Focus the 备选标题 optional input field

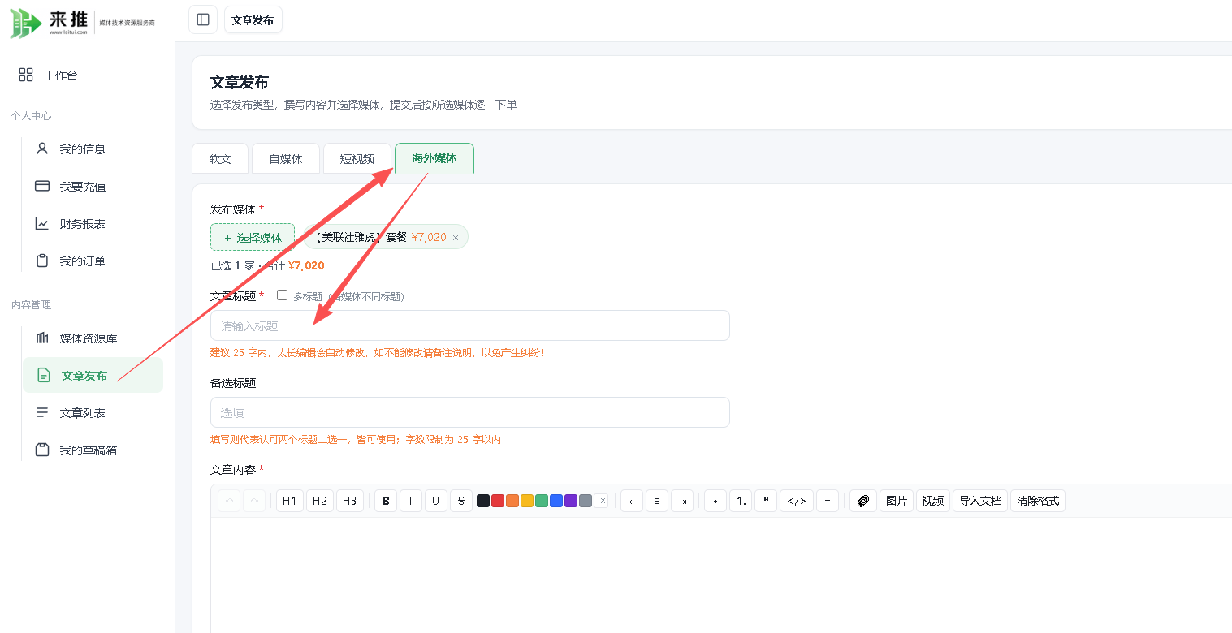click(469, 412)
